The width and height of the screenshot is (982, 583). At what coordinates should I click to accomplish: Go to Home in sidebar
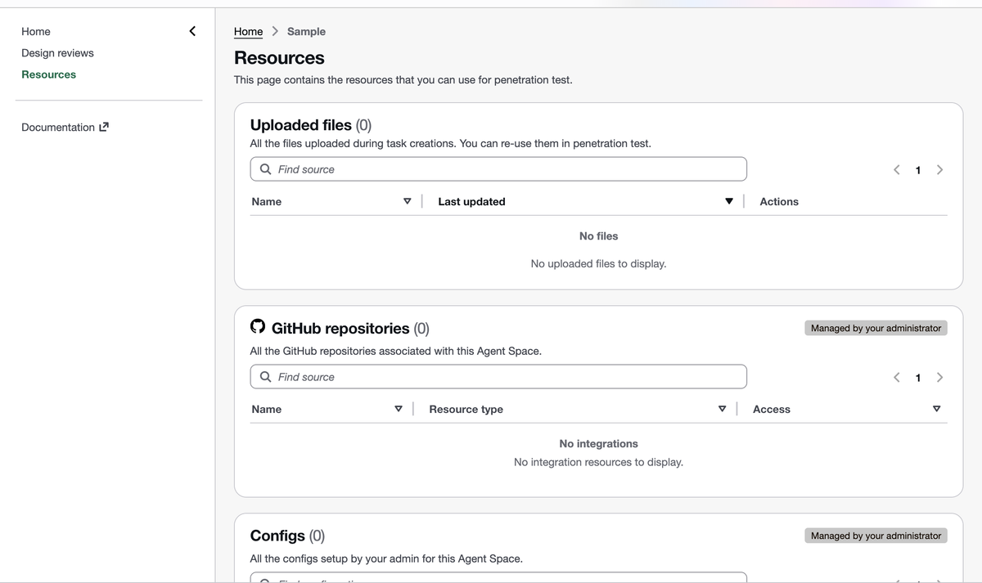click(x=36, y=32)
